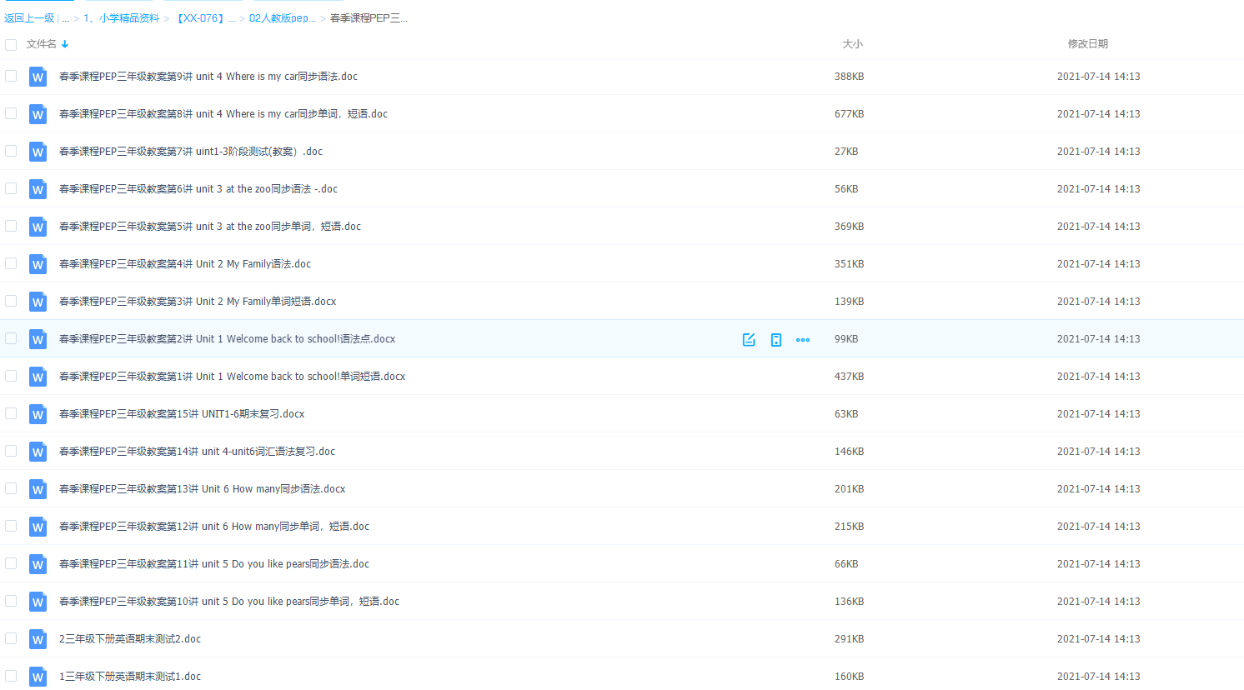Screen dimensions: 1244x690
Task: Click the 文件名 sort arrow icon
Action: (65, 44)
